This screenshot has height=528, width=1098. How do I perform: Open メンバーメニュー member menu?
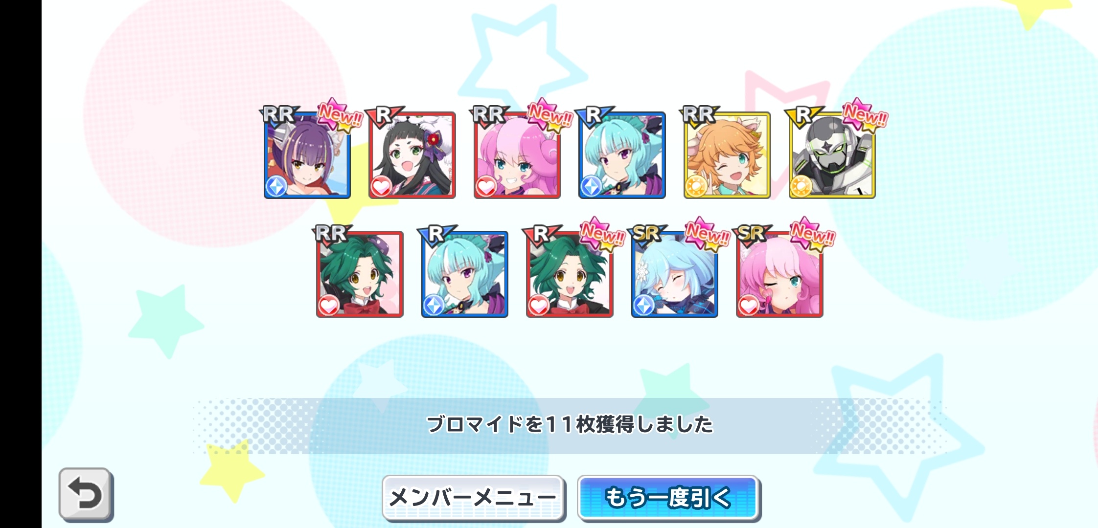tap(473, 498)
